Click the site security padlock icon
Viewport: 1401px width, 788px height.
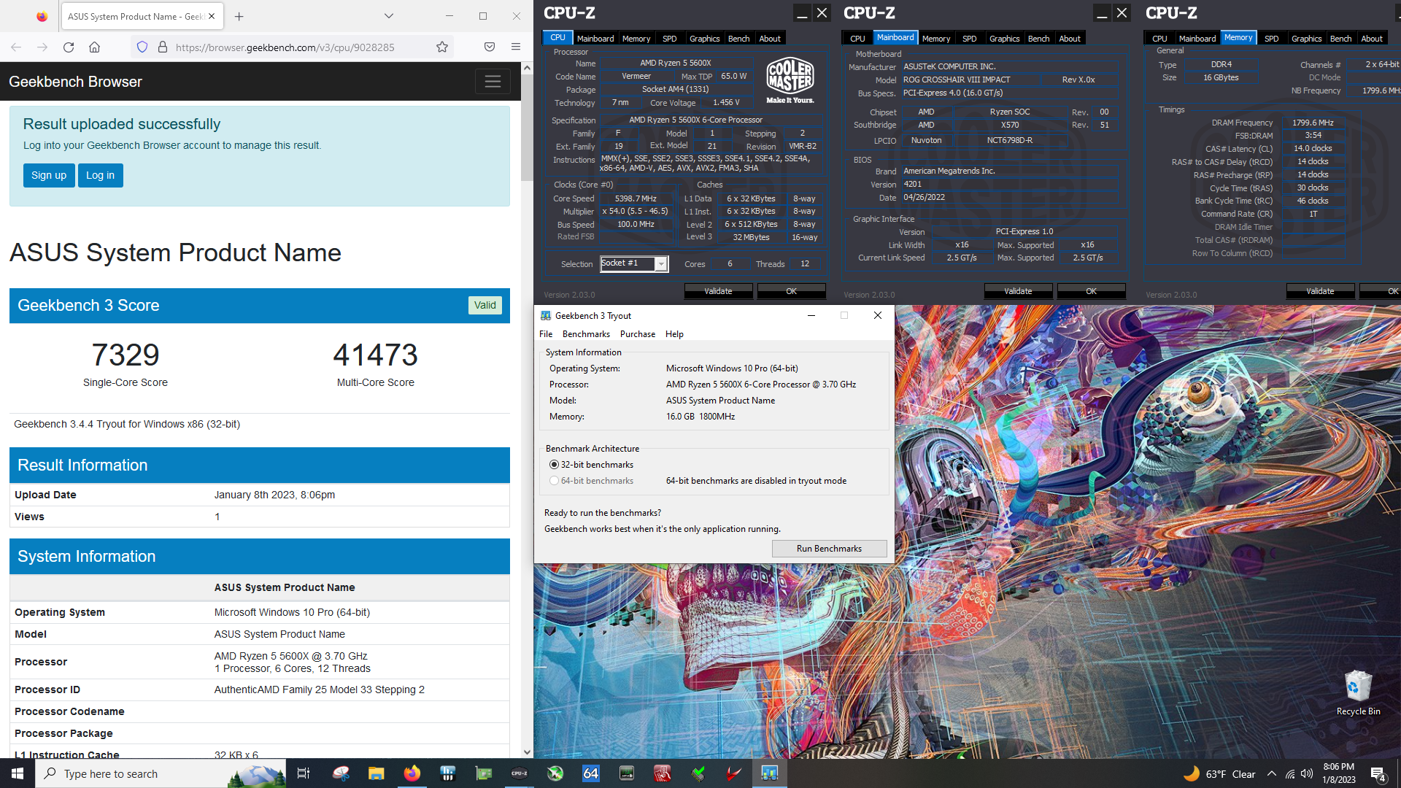[x=163, y=47]
